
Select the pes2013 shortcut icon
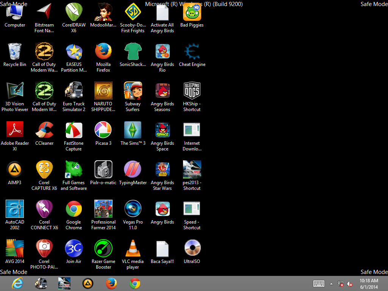pyautogui.click(x=192, y=169)
